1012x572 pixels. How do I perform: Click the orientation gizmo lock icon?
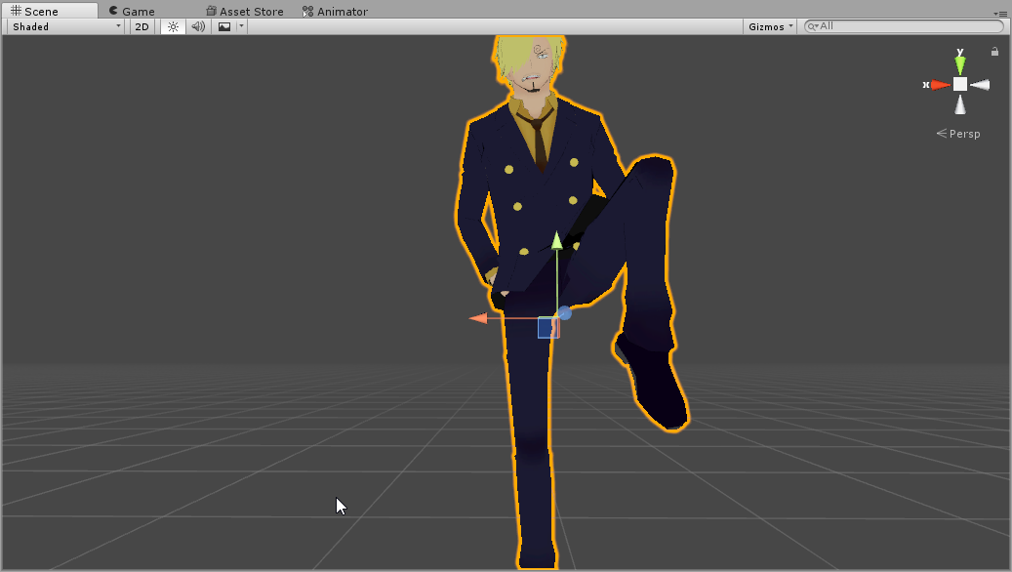click(994, 51)
